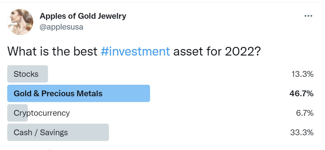Click the Gold & Precious Metals label
The height and width of the screenshot is (150, 325).
coord(58,93)
